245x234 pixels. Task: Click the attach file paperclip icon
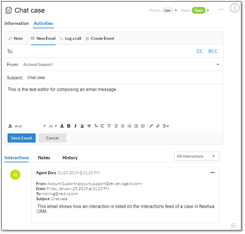[158, 126]
